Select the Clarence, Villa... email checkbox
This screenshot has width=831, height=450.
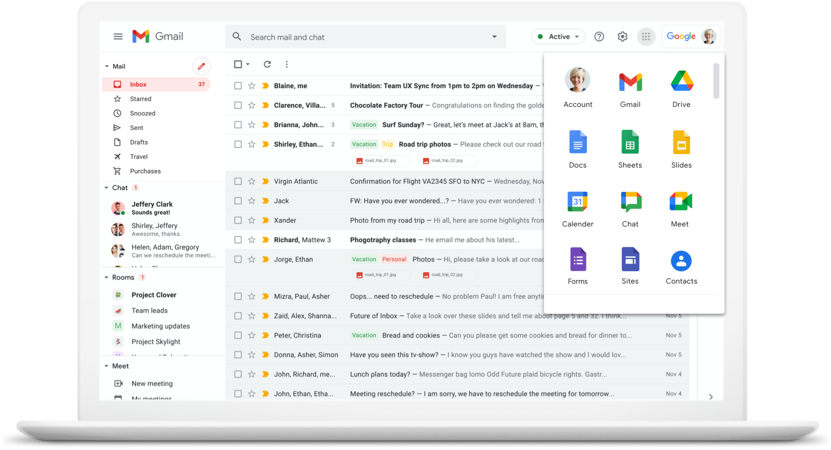[x=238, y=105]
